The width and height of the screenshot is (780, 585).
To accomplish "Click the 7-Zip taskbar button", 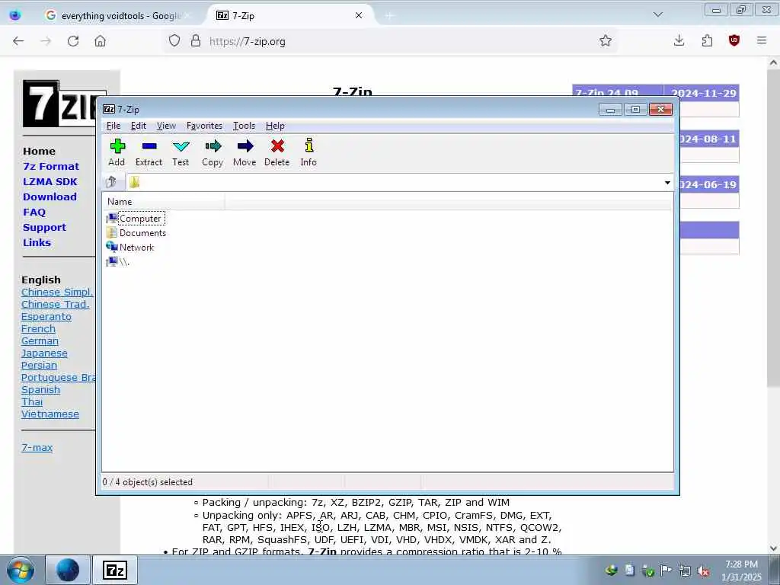I will 115,570.
